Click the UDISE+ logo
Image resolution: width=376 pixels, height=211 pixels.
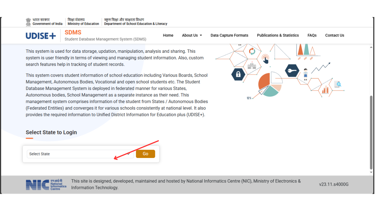pyautogui.click(x=41, y=35)
